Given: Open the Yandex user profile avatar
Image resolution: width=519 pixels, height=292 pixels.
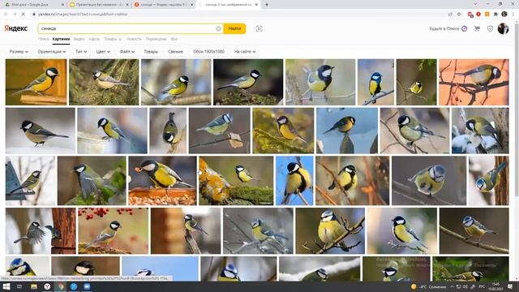Looking at the screenshot, I should (x=503, y=29).
